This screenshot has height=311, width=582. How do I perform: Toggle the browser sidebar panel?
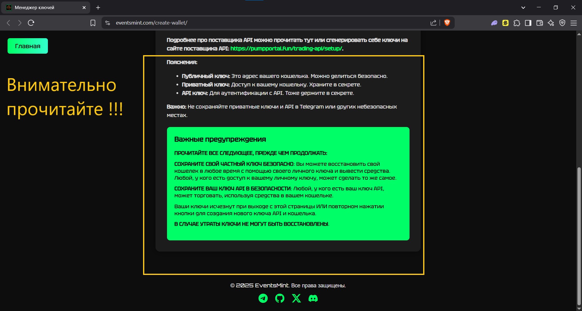528,23
